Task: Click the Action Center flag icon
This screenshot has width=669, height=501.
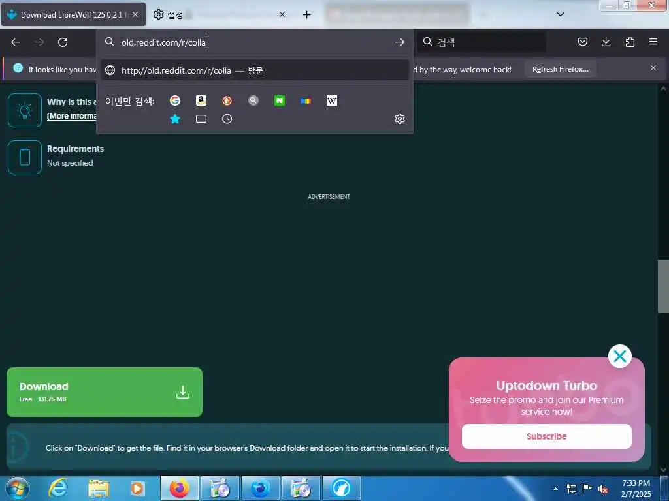Action: pos(587,489)
